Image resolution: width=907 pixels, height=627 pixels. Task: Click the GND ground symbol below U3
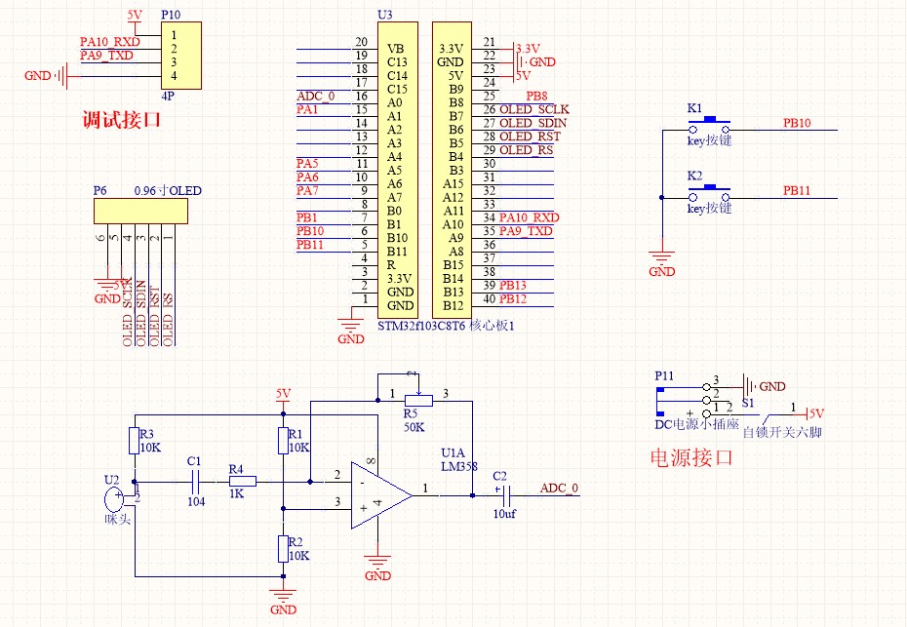click(x=349, y=322)
